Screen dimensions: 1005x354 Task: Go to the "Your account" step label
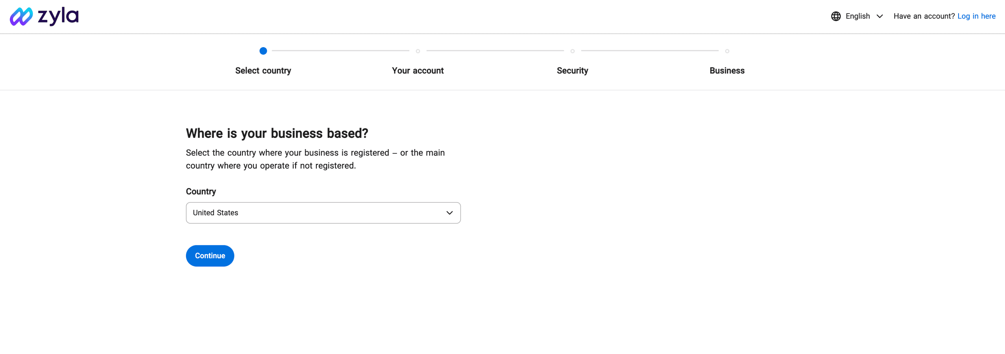(x=418, y=71)
